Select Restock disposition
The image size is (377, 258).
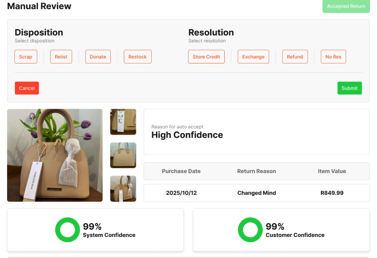pyautogui.click(x=137, y=57)
